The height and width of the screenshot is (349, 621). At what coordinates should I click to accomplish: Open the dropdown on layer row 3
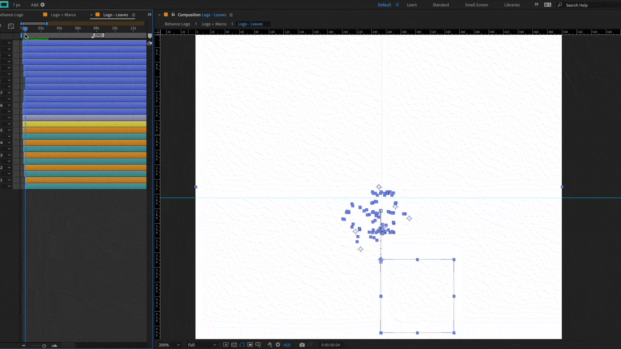pyautogui.click(x=9, y=155)
